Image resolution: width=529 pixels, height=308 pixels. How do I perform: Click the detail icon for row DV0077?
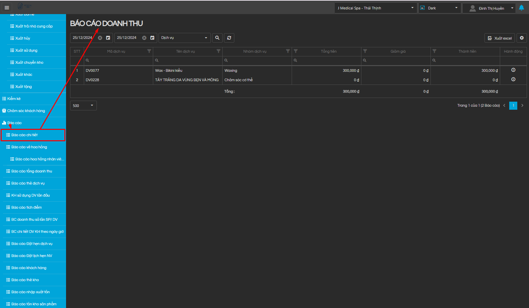pyautogui.click(x=513, y=70)
